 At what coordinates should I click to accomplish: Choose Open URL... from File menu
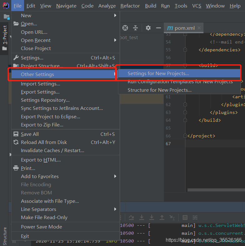point(66,32)
